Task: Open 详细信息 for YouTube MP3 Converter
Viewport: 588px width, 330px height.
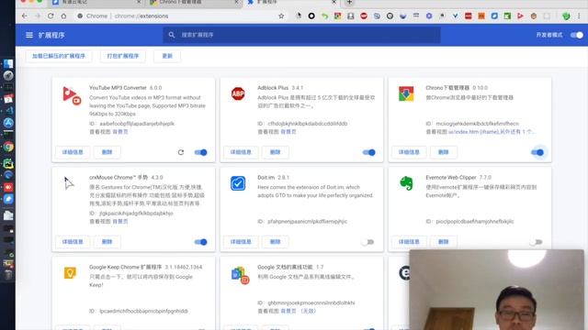Action: click(73, 152)
